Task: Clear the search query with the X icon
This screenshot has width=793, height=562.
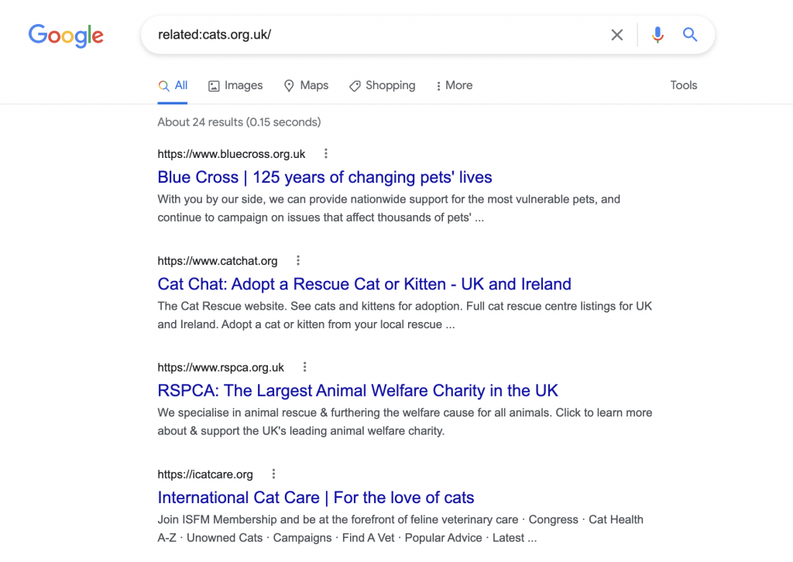Action: (616, 35)
